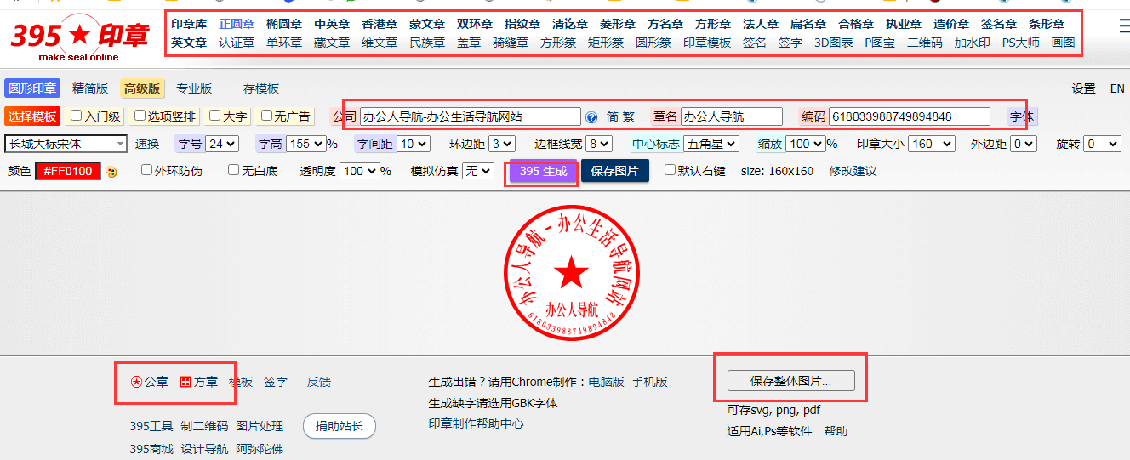Click the 选择模板 button

[32, 116]
